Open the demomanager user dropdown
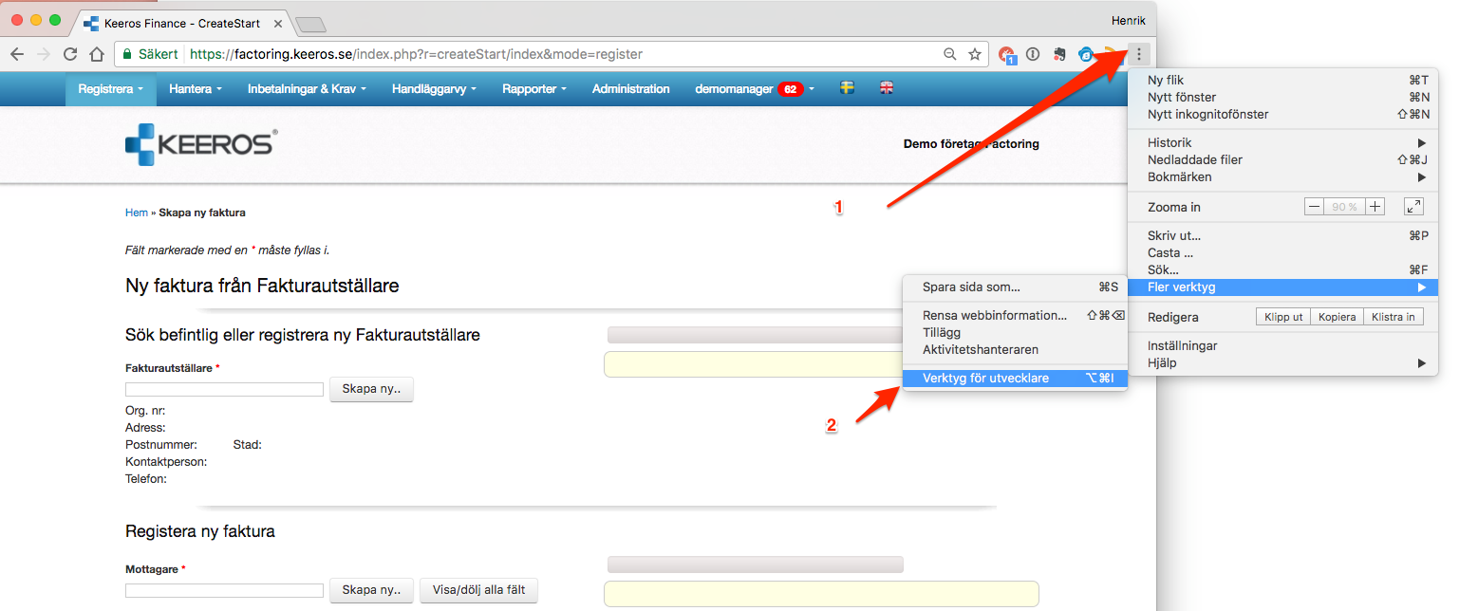 pos(755,88)
